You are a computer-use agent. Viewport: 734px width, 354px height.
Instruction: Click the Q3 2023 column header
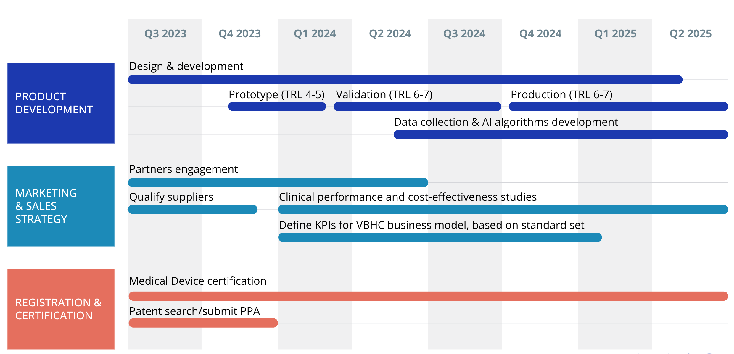(x=165, y=33)
